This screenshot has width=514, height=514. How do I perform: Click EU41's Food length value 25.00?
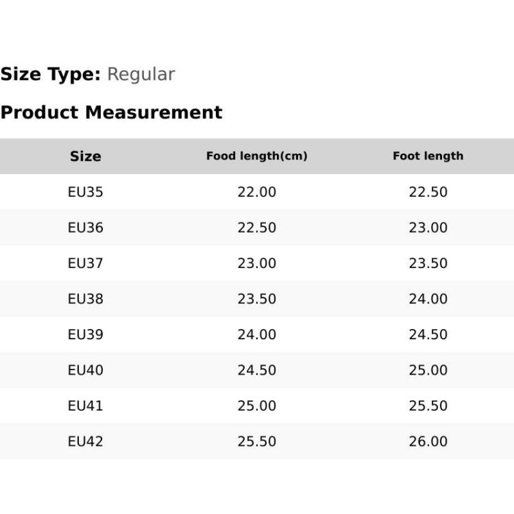(x=256, y=406)
